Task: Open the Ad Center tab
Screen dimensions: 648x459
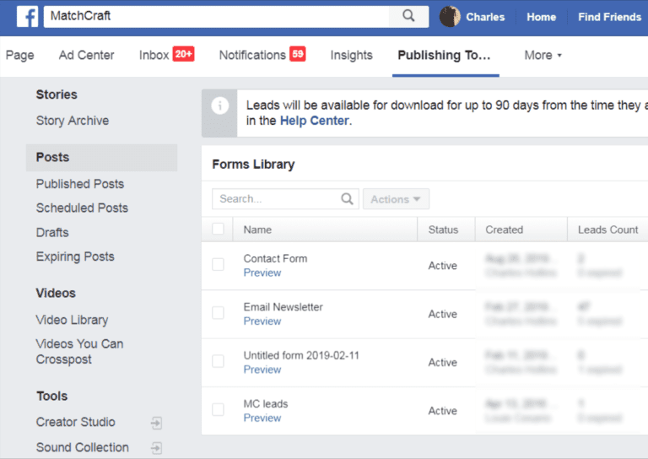Action: 86,55
